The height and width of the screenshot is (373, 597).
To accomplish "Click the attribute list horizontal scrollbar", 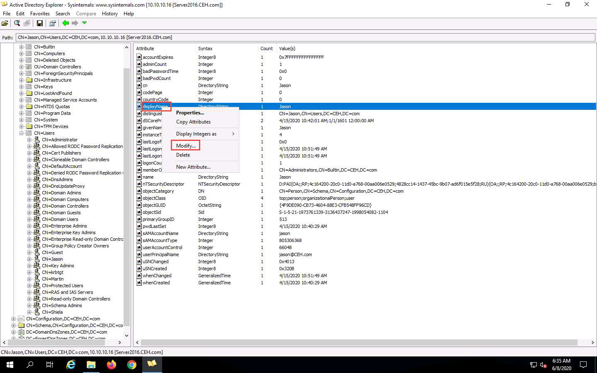I will (359, 343).
